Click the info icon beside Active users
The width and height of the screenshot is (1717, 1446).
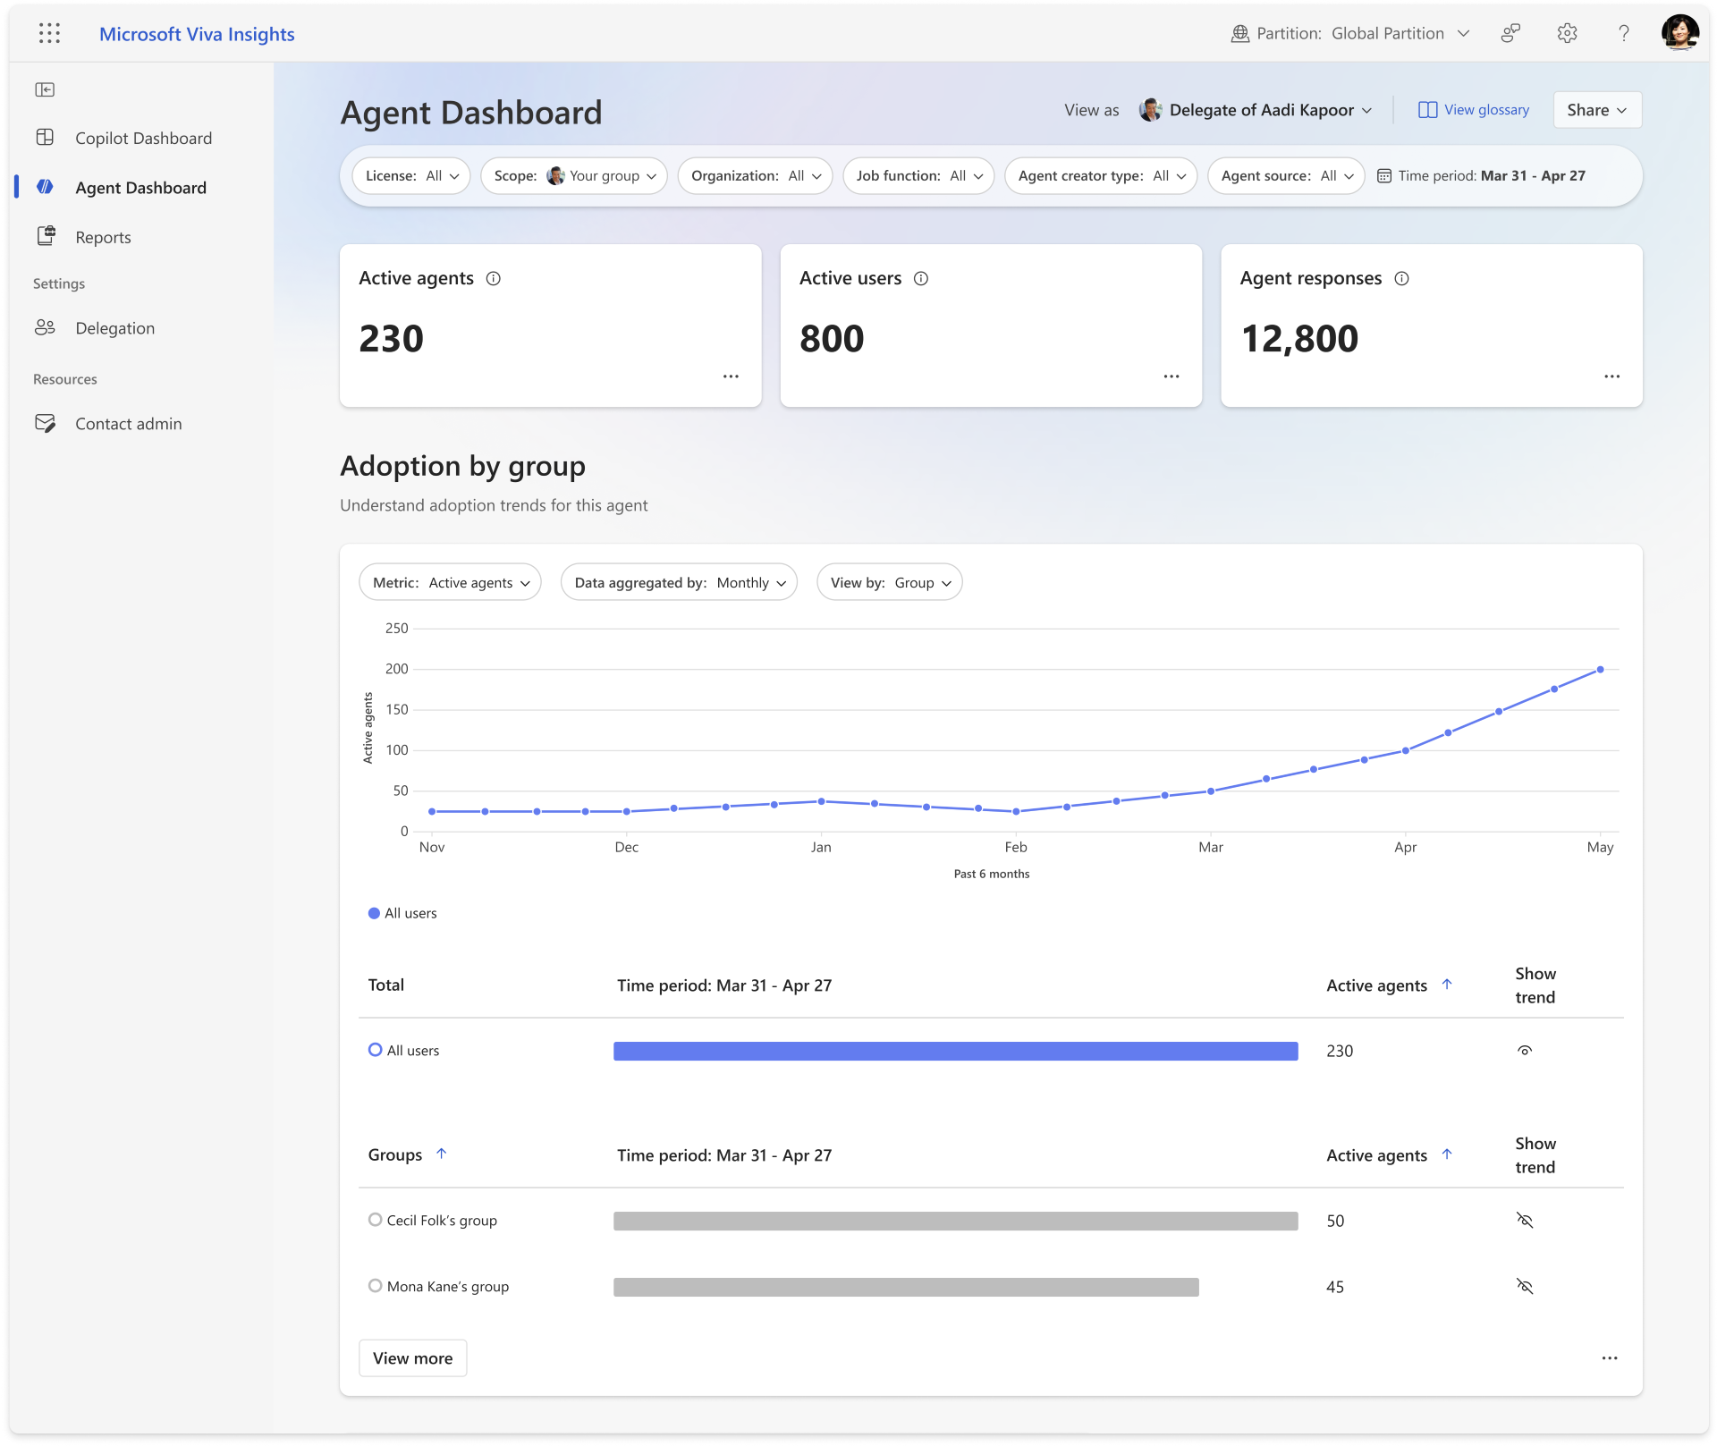922,278
